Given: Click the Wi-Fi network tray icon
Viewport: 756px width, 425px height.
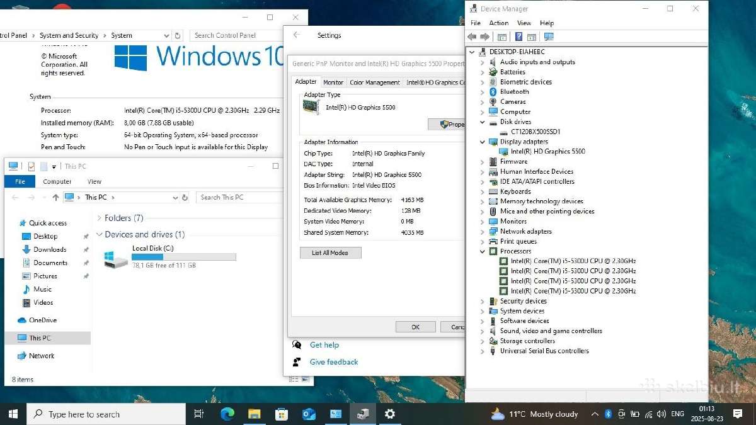Looking at the screenshot, I should pos(648,414).
